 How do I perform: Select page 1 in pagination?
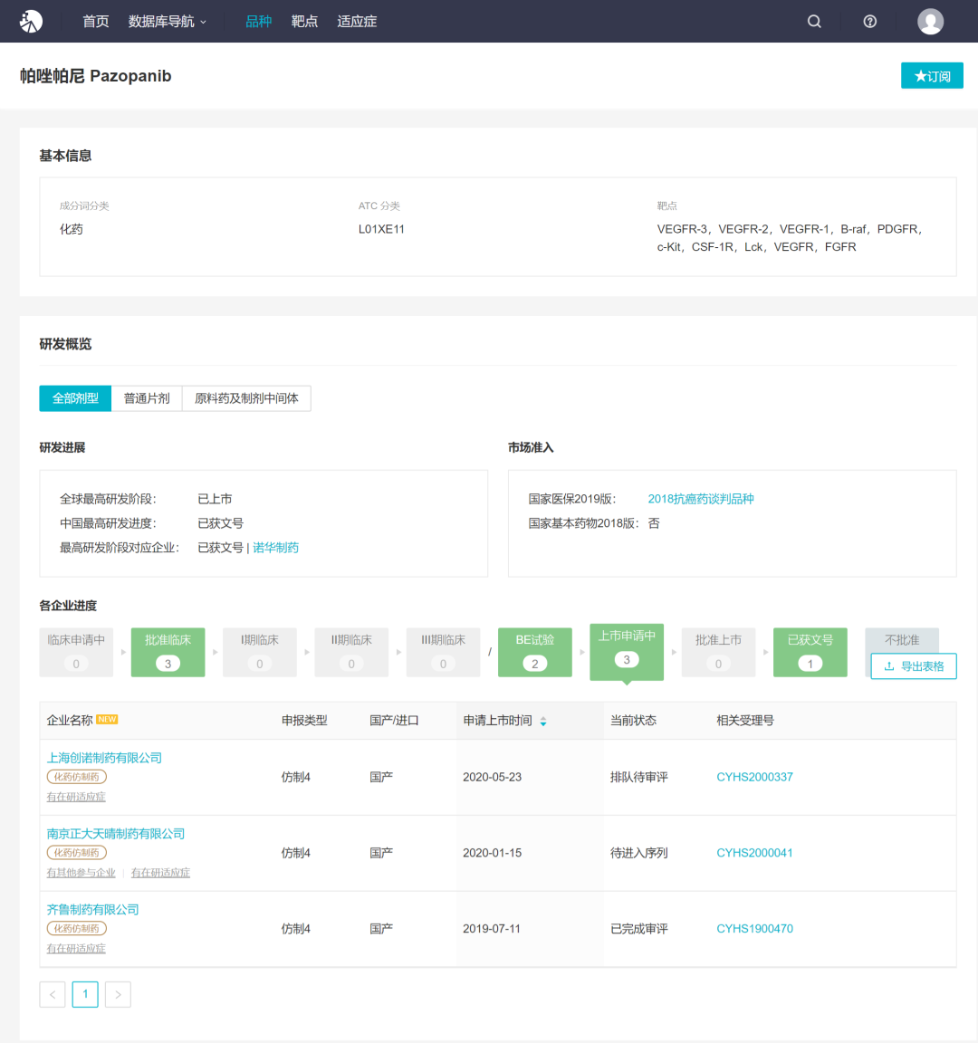[x=85, y=994]
